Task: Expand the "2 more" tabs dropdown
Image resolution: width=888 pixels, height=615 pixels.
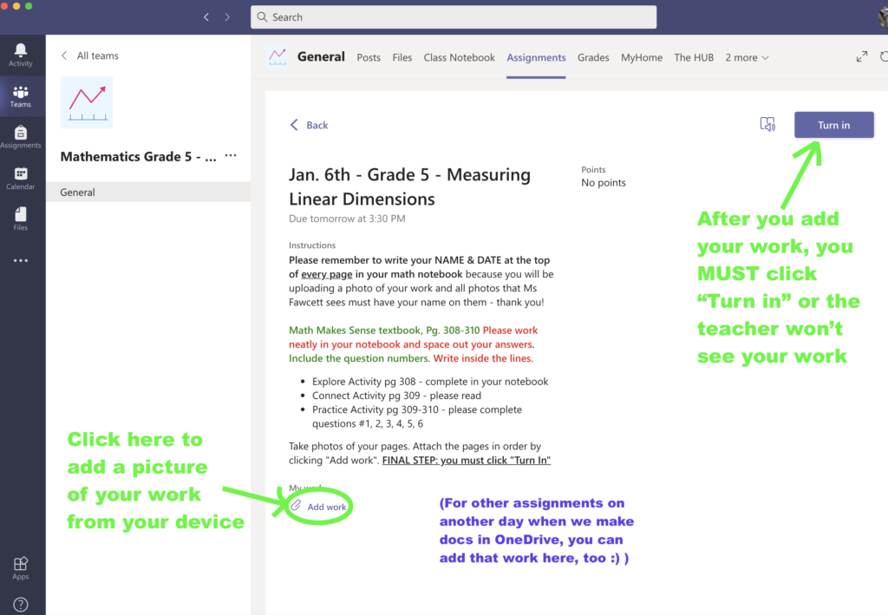Action: [747, 57]
